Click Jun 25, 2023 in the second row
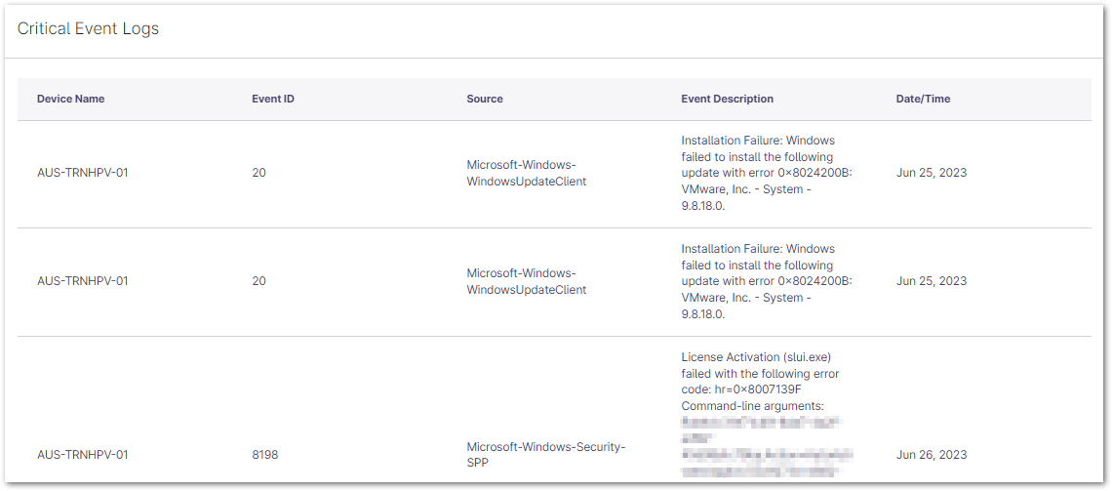 click(x=931, y=281)
